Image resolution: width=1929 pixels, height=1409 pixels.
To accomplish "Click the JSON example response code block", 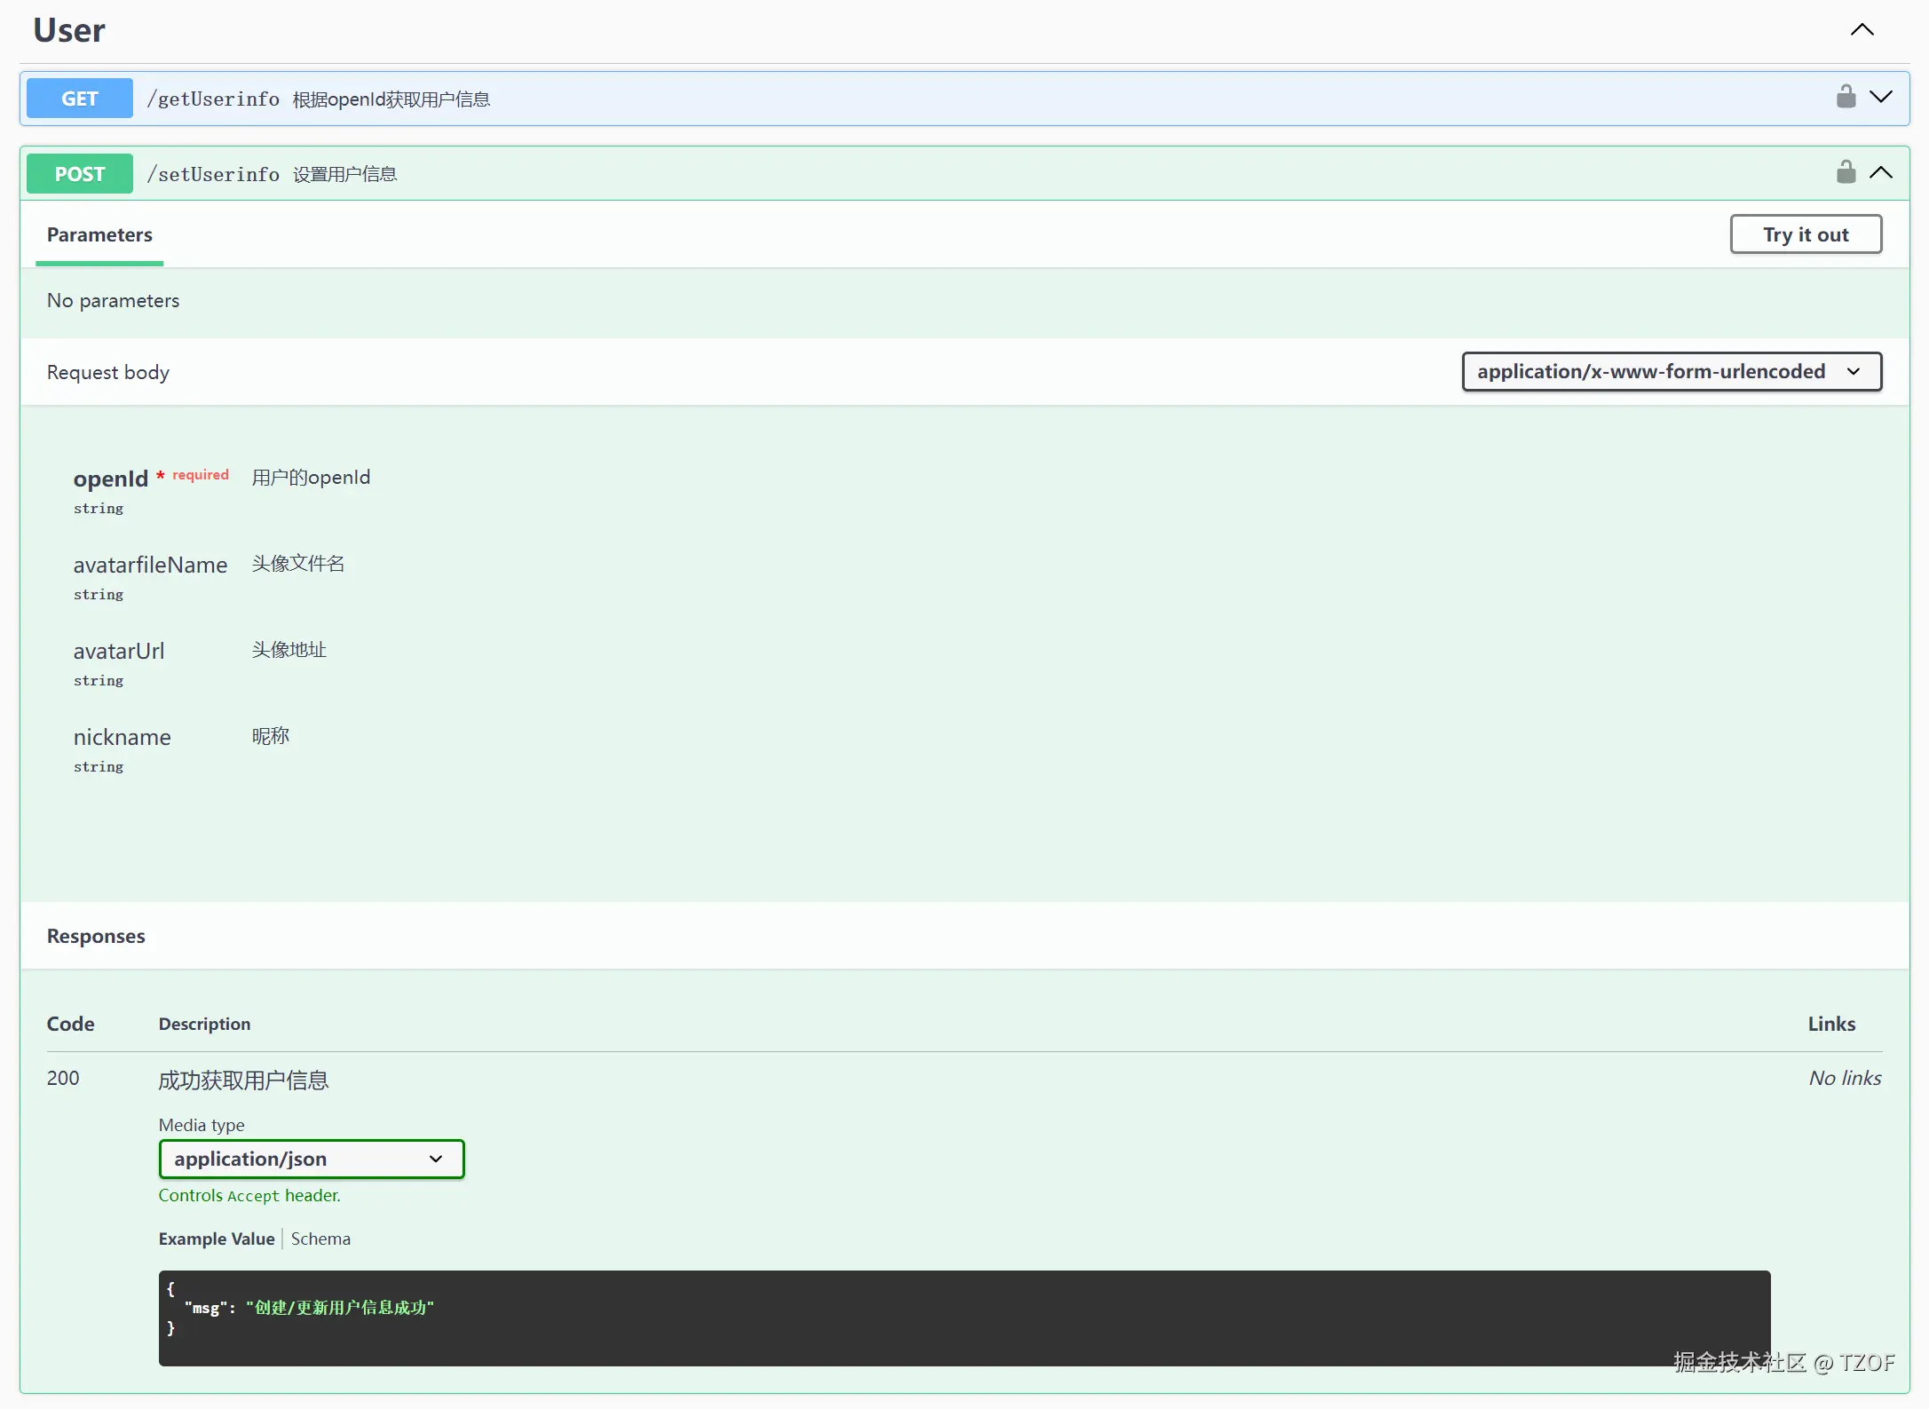I will (963, 1318).
